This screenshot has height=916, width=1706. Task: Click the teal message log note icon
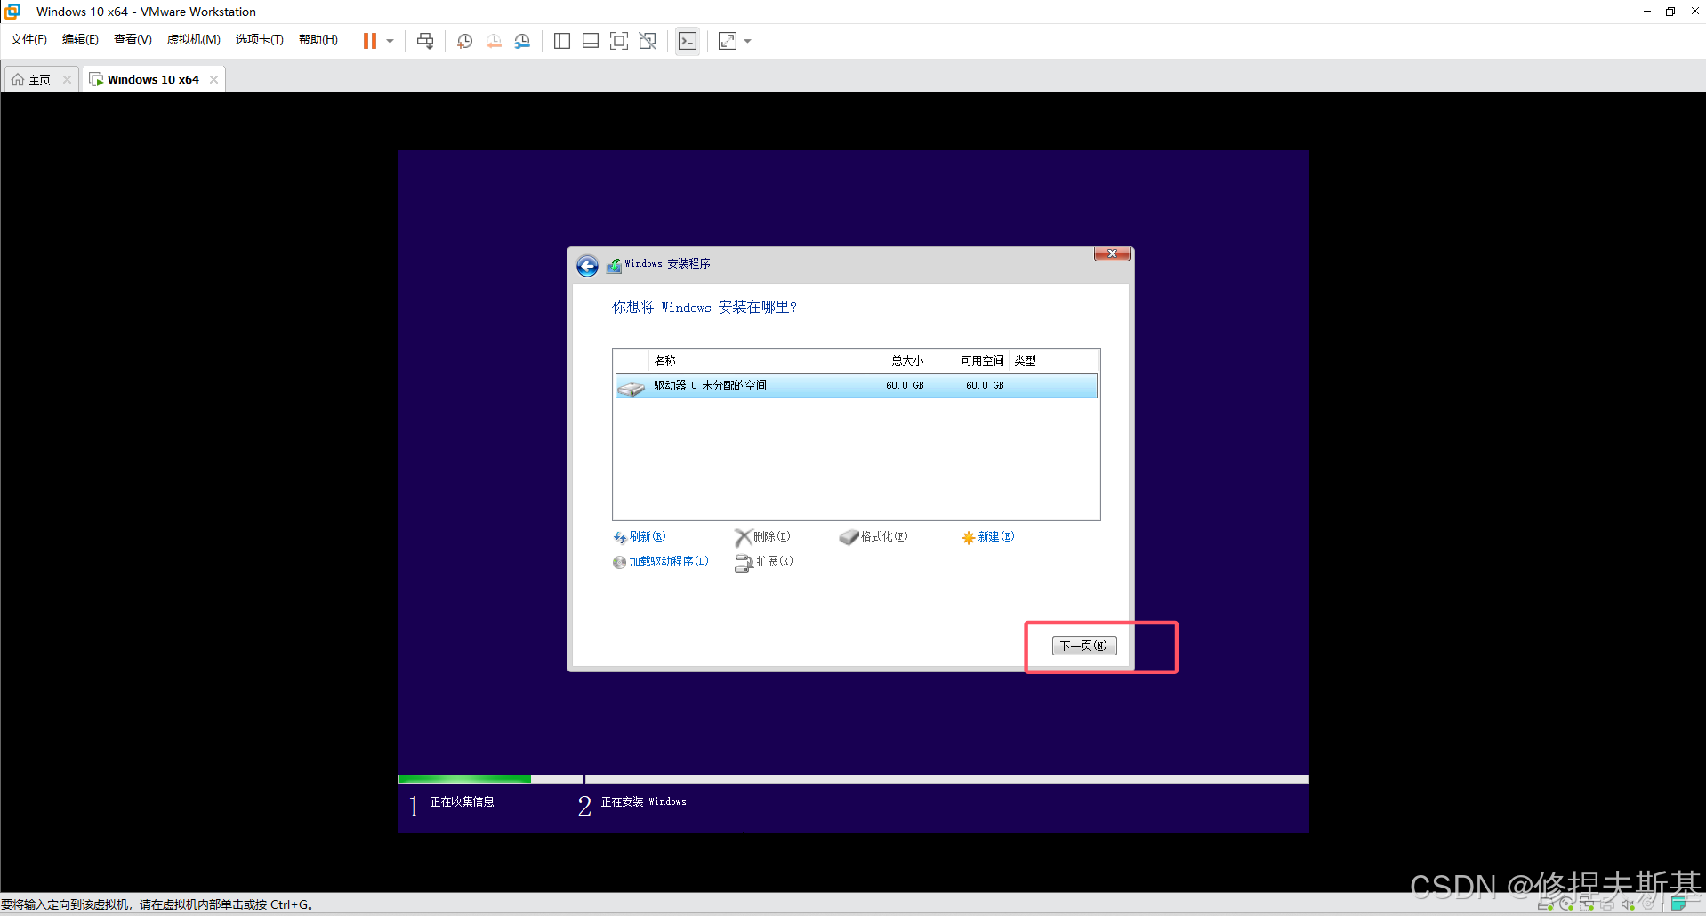click(1678, 904)
